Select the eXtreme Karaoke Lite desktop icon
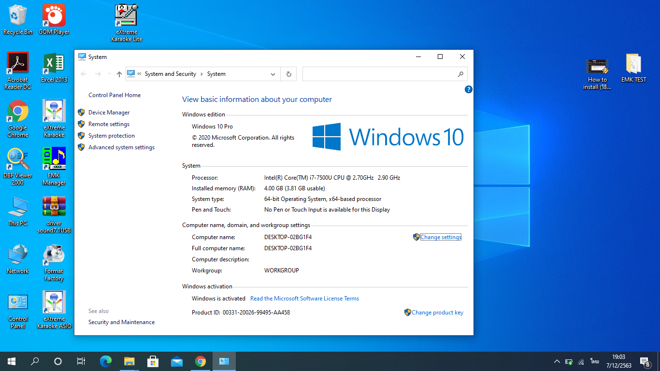Viewport: 660px width, 371px height. [127, 23]
